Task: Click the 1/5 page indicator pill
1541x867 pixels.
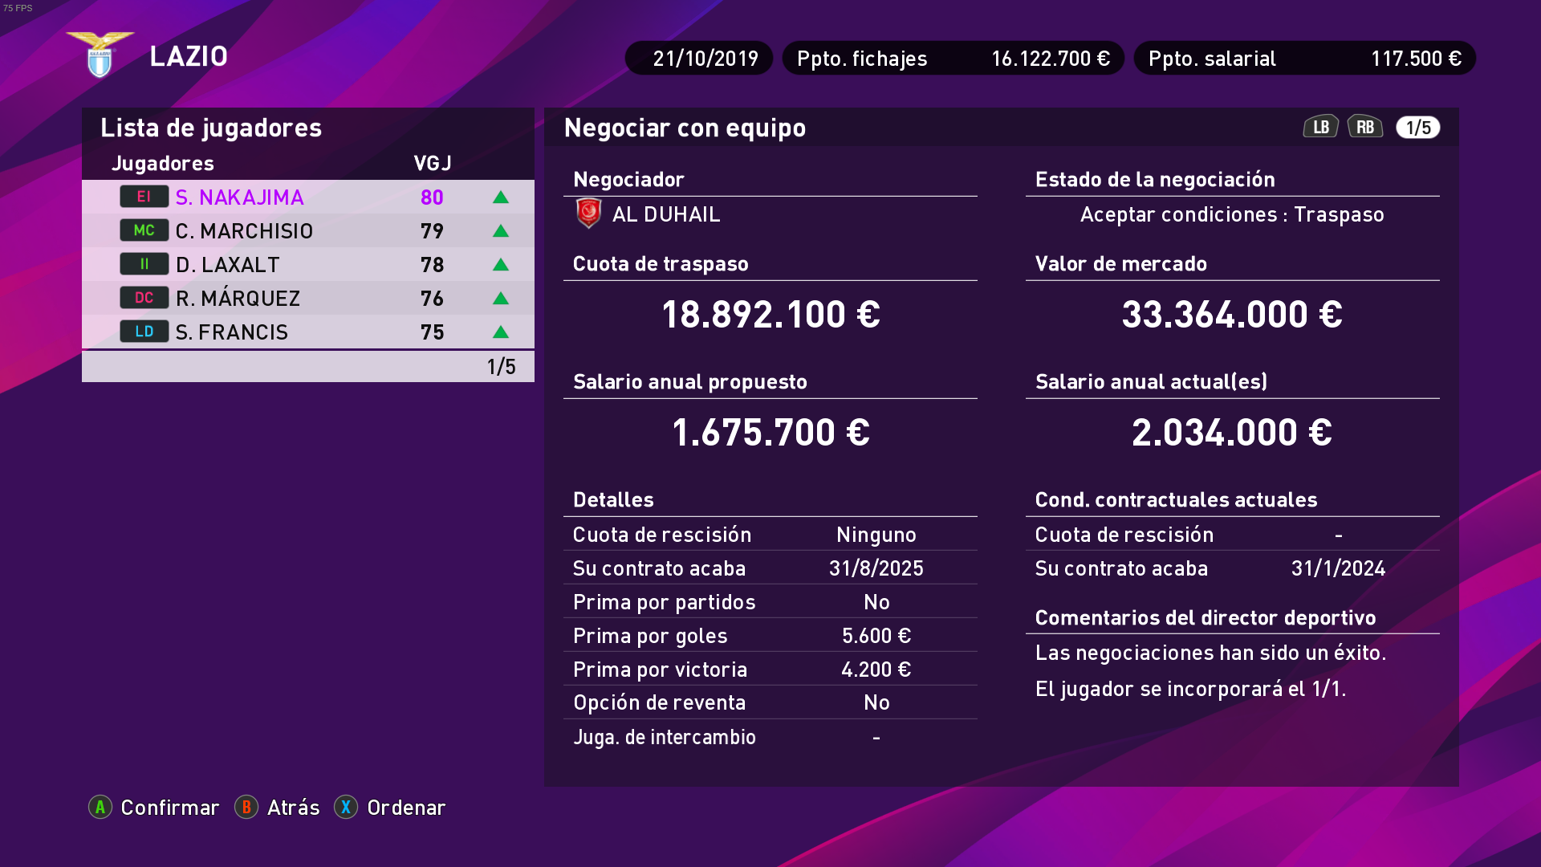Action: (x=1417, y=128)
